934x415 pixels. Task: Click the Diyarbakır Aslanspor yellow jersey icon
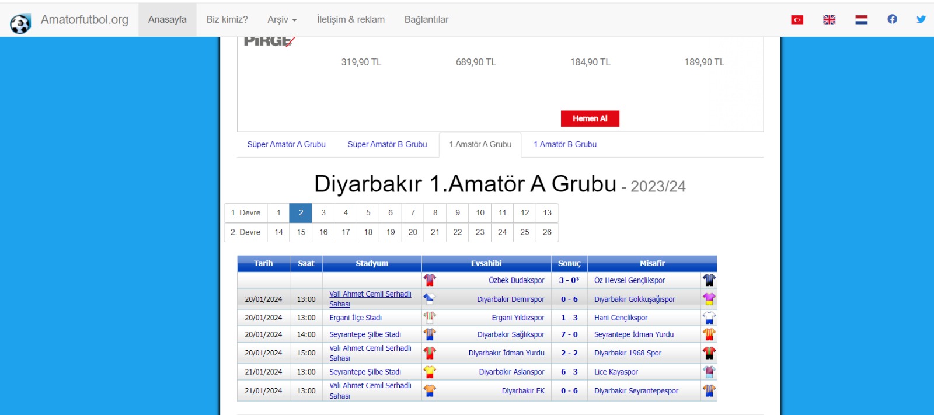430,372
